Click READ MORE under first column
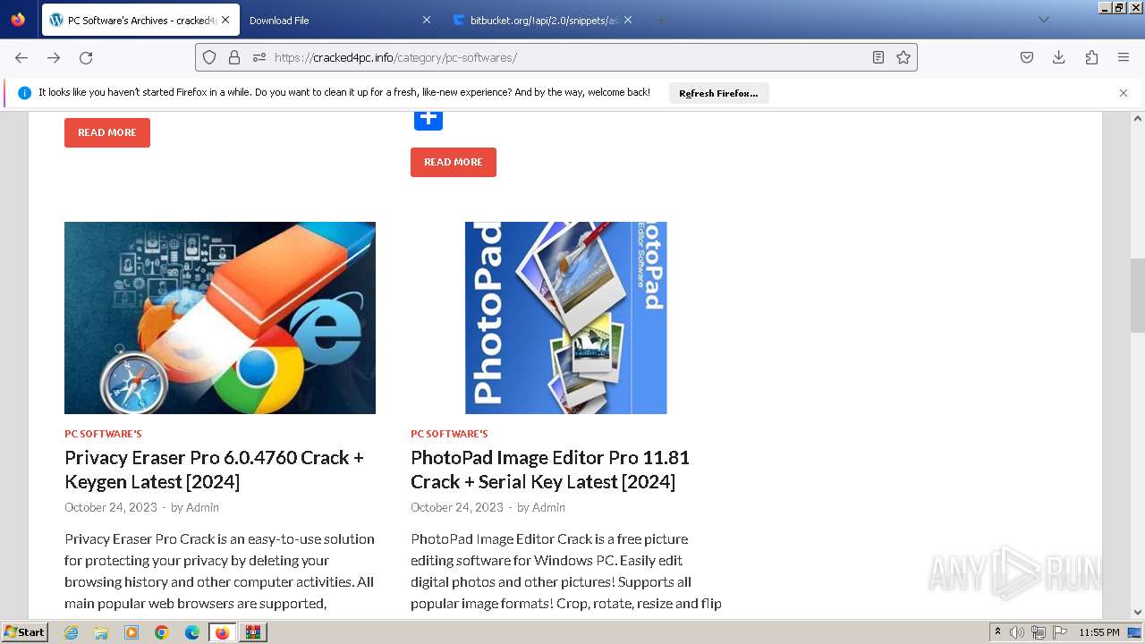The height and width of the screenshot is (644, 1145). click(107, 132)
